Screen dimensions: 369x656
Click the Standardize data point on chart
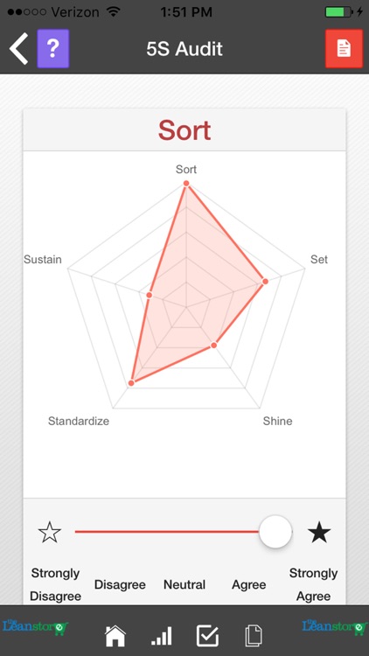(131, 383)
